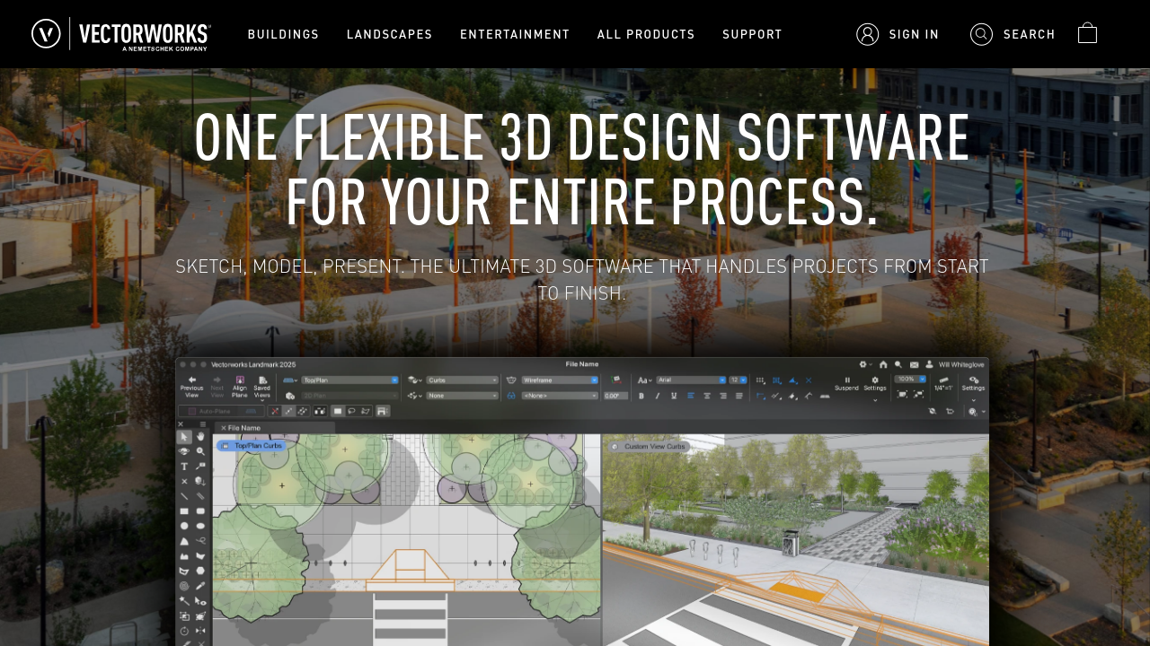Open the Wireframe render mode dropdown

[x=559, y=380]
